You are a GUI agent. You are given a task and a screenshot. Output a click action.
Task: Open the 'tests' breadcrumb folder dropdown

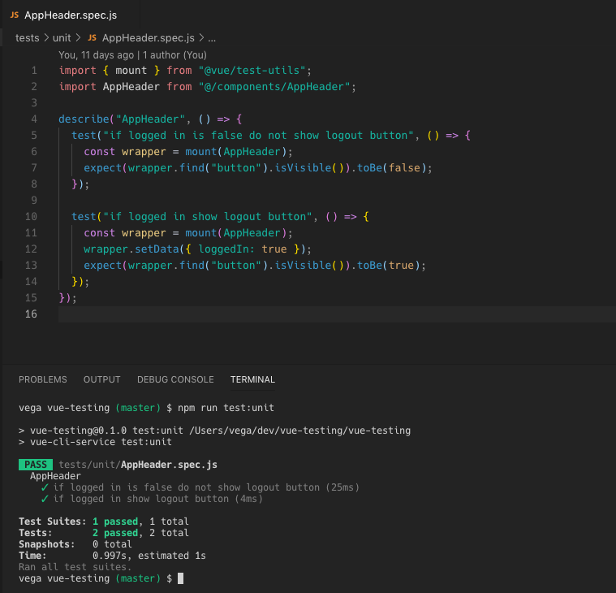[x=28, y=38]
